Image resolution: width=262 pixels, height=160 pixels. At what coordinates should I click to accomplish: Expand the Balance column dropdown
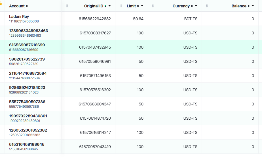(253, 6)
